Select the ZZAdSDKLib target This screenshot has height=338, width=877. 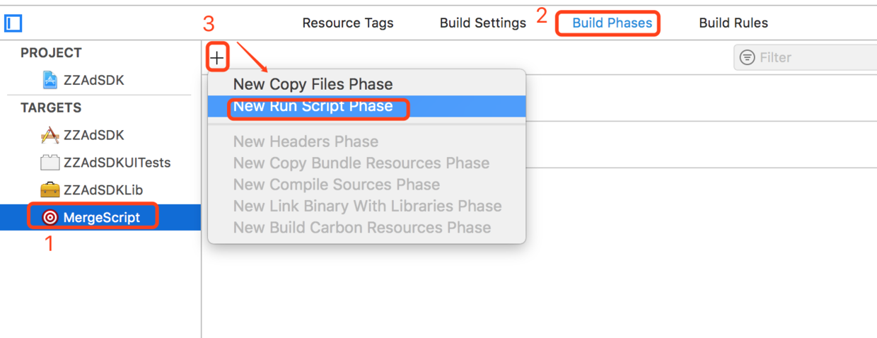[x=103, y=190]
